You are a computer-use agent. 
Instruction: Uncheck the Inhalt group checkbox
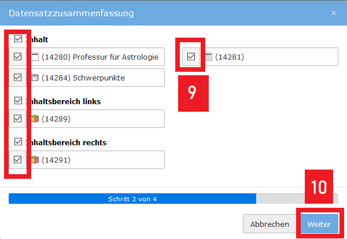18,39
